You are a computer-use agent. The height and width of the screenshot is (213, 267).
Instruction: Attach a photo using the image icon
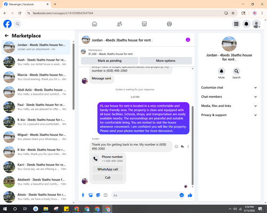click(91, 195)
